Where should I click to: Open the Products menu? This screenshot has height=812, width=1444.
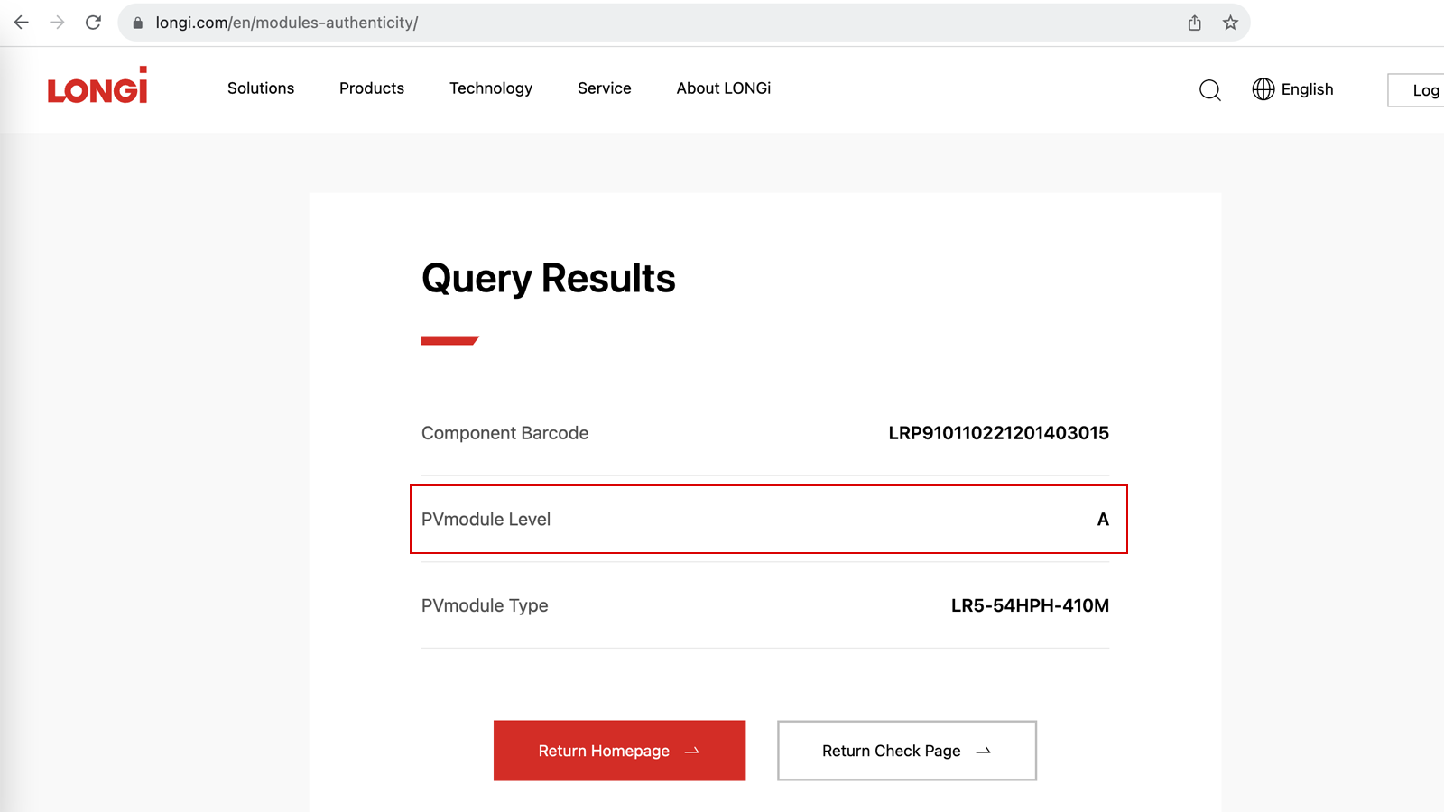click(372, 88)
